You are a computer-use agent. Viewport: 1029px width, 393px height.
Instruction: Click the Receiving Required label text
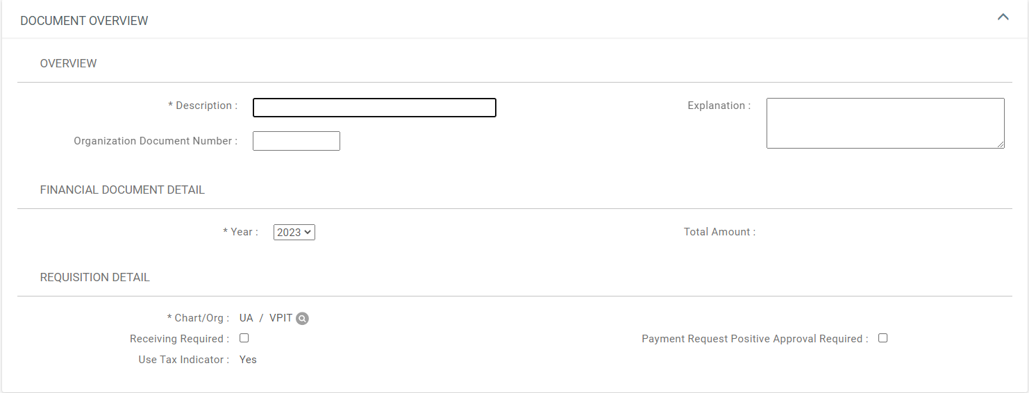(x=179, y=339)
